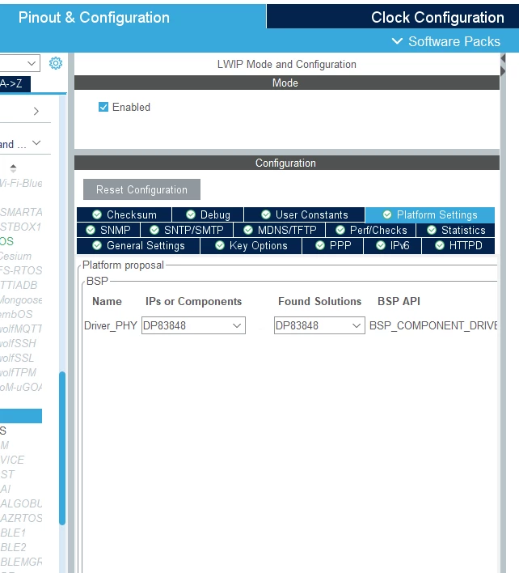
Task: Select the BLE2 item in sidebar
Action: pyautogui.click(x=14, y=547)
